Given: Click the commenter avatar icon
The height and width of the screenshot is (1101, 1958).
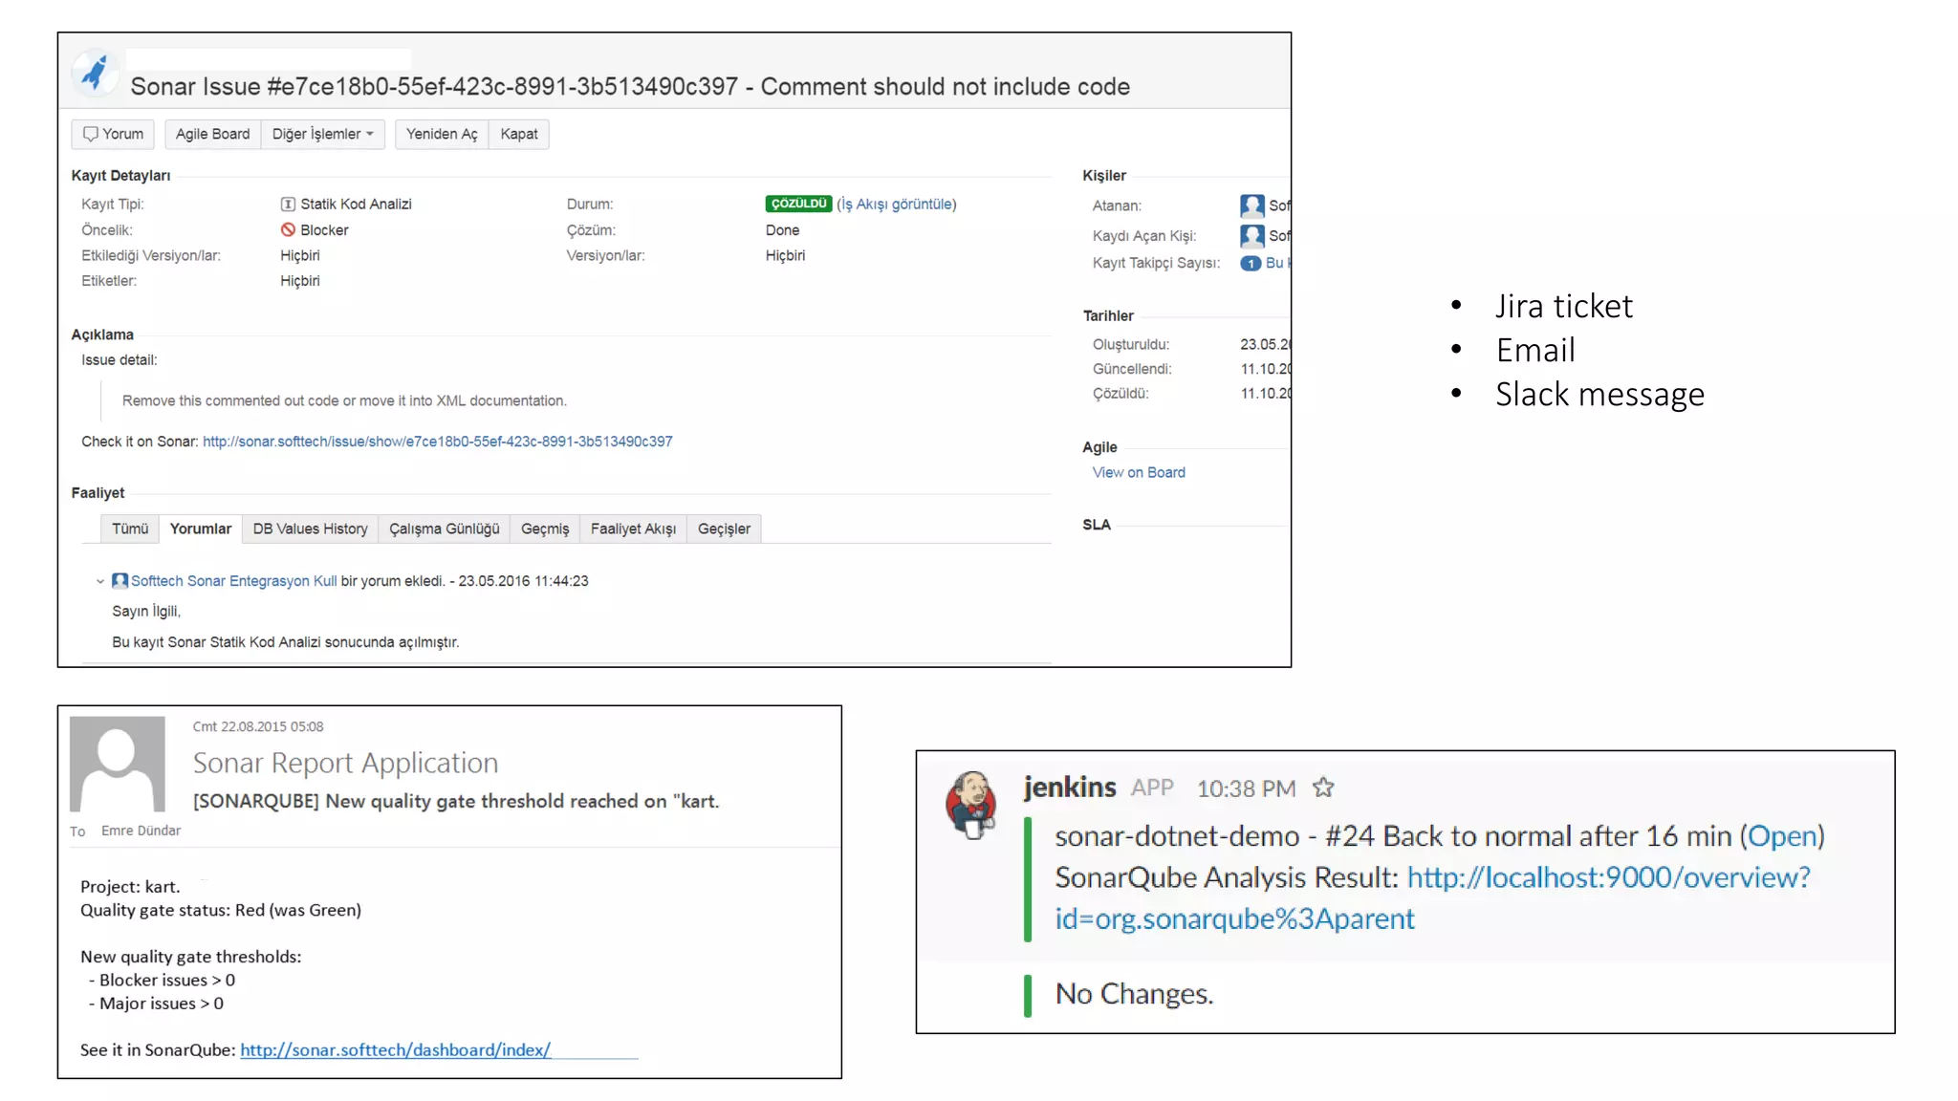Looking at the screenshot, I should pyautogui.click(x=120, y=581).
